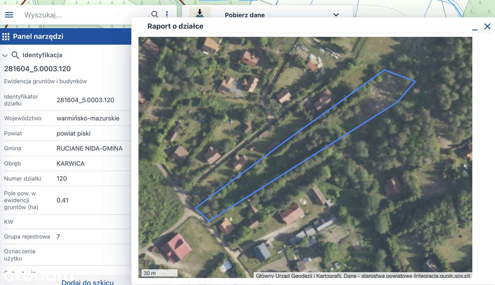Expand the Pobierz dane dropdown

click(x=336, y=15)
